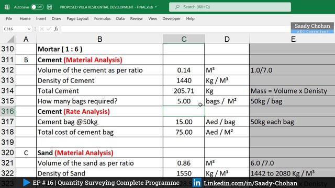
Task: Click the LinkedIn logo in the banner
Action: pyautogui.click(x=197, y=183)
